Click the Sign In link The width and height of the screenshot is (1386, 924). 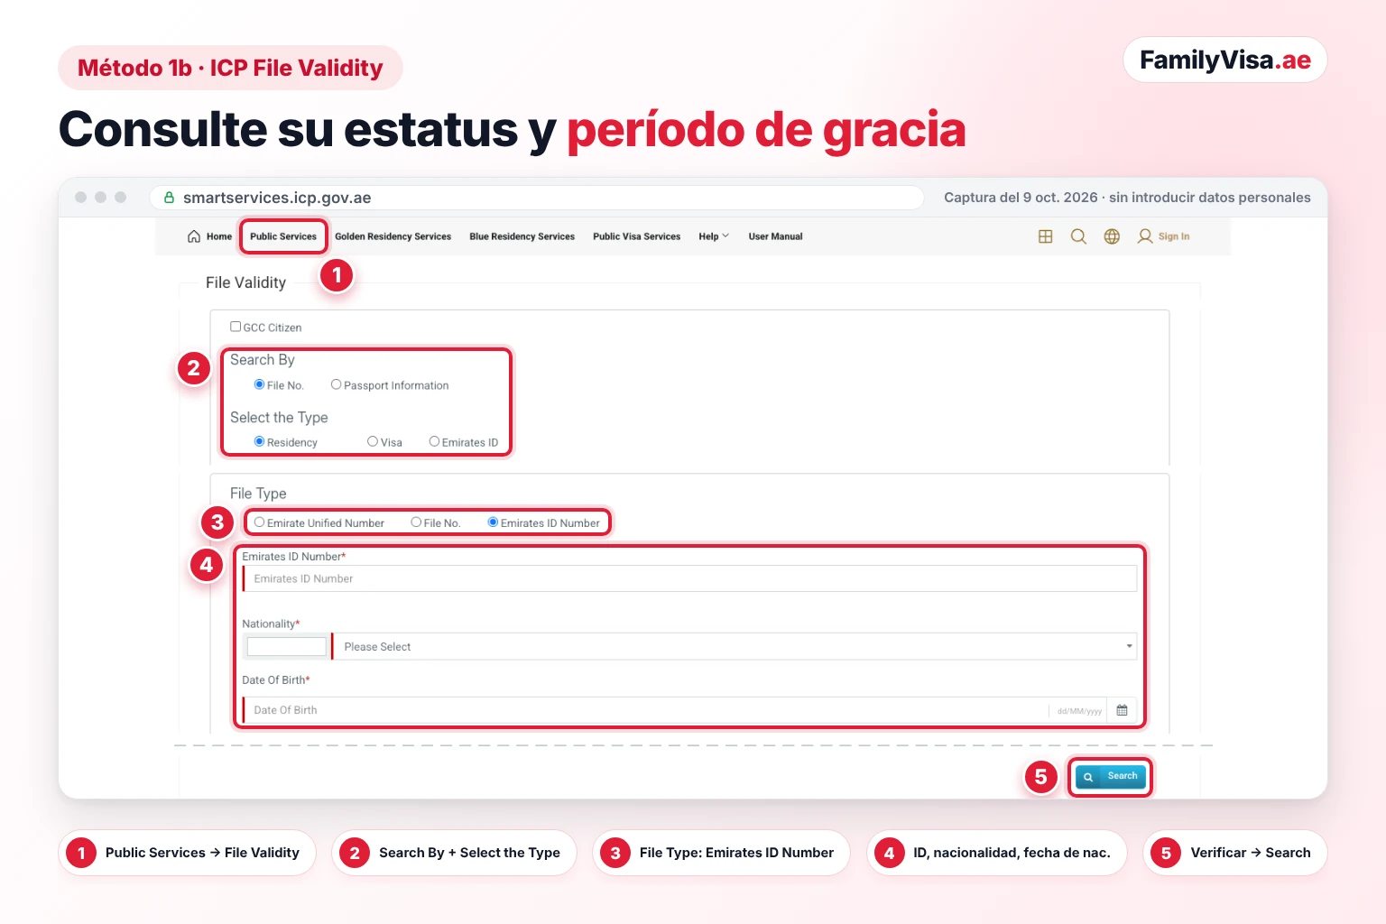tap(1174, 236)
